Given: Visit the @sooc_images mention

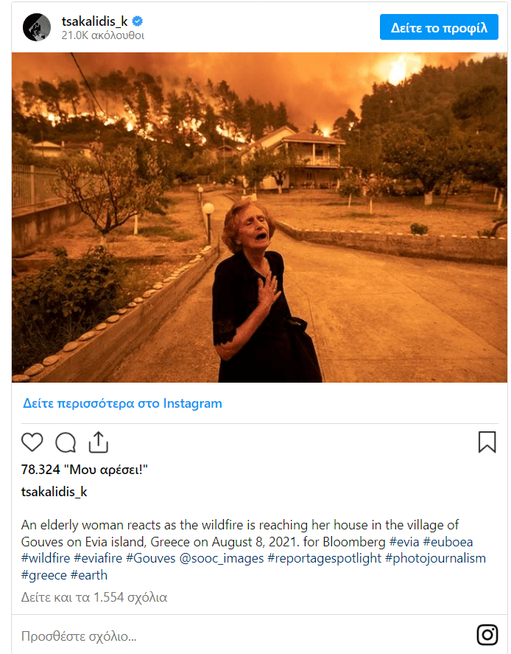Looking at the screenshot, I should click(x=220, y=558).
